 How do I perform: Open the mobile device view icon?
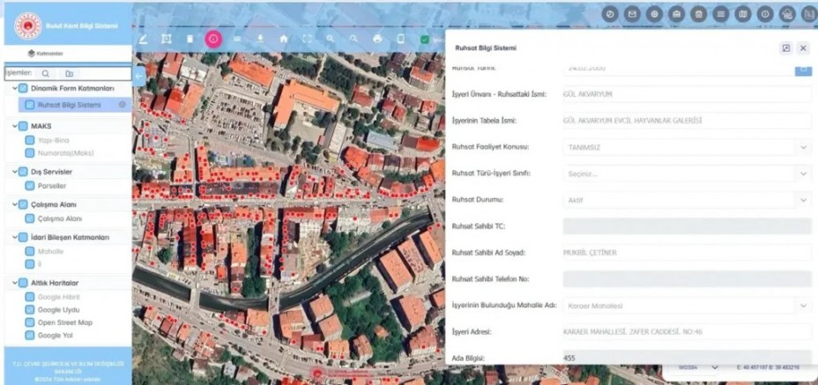pos(401,39)
